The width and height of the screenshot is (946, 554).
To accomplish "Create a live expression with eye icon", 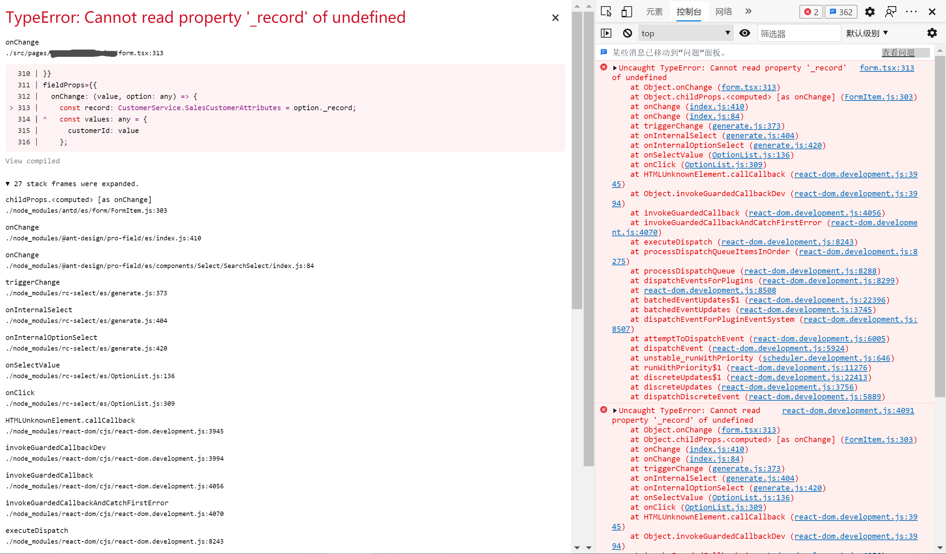I will tap(745, 33).
